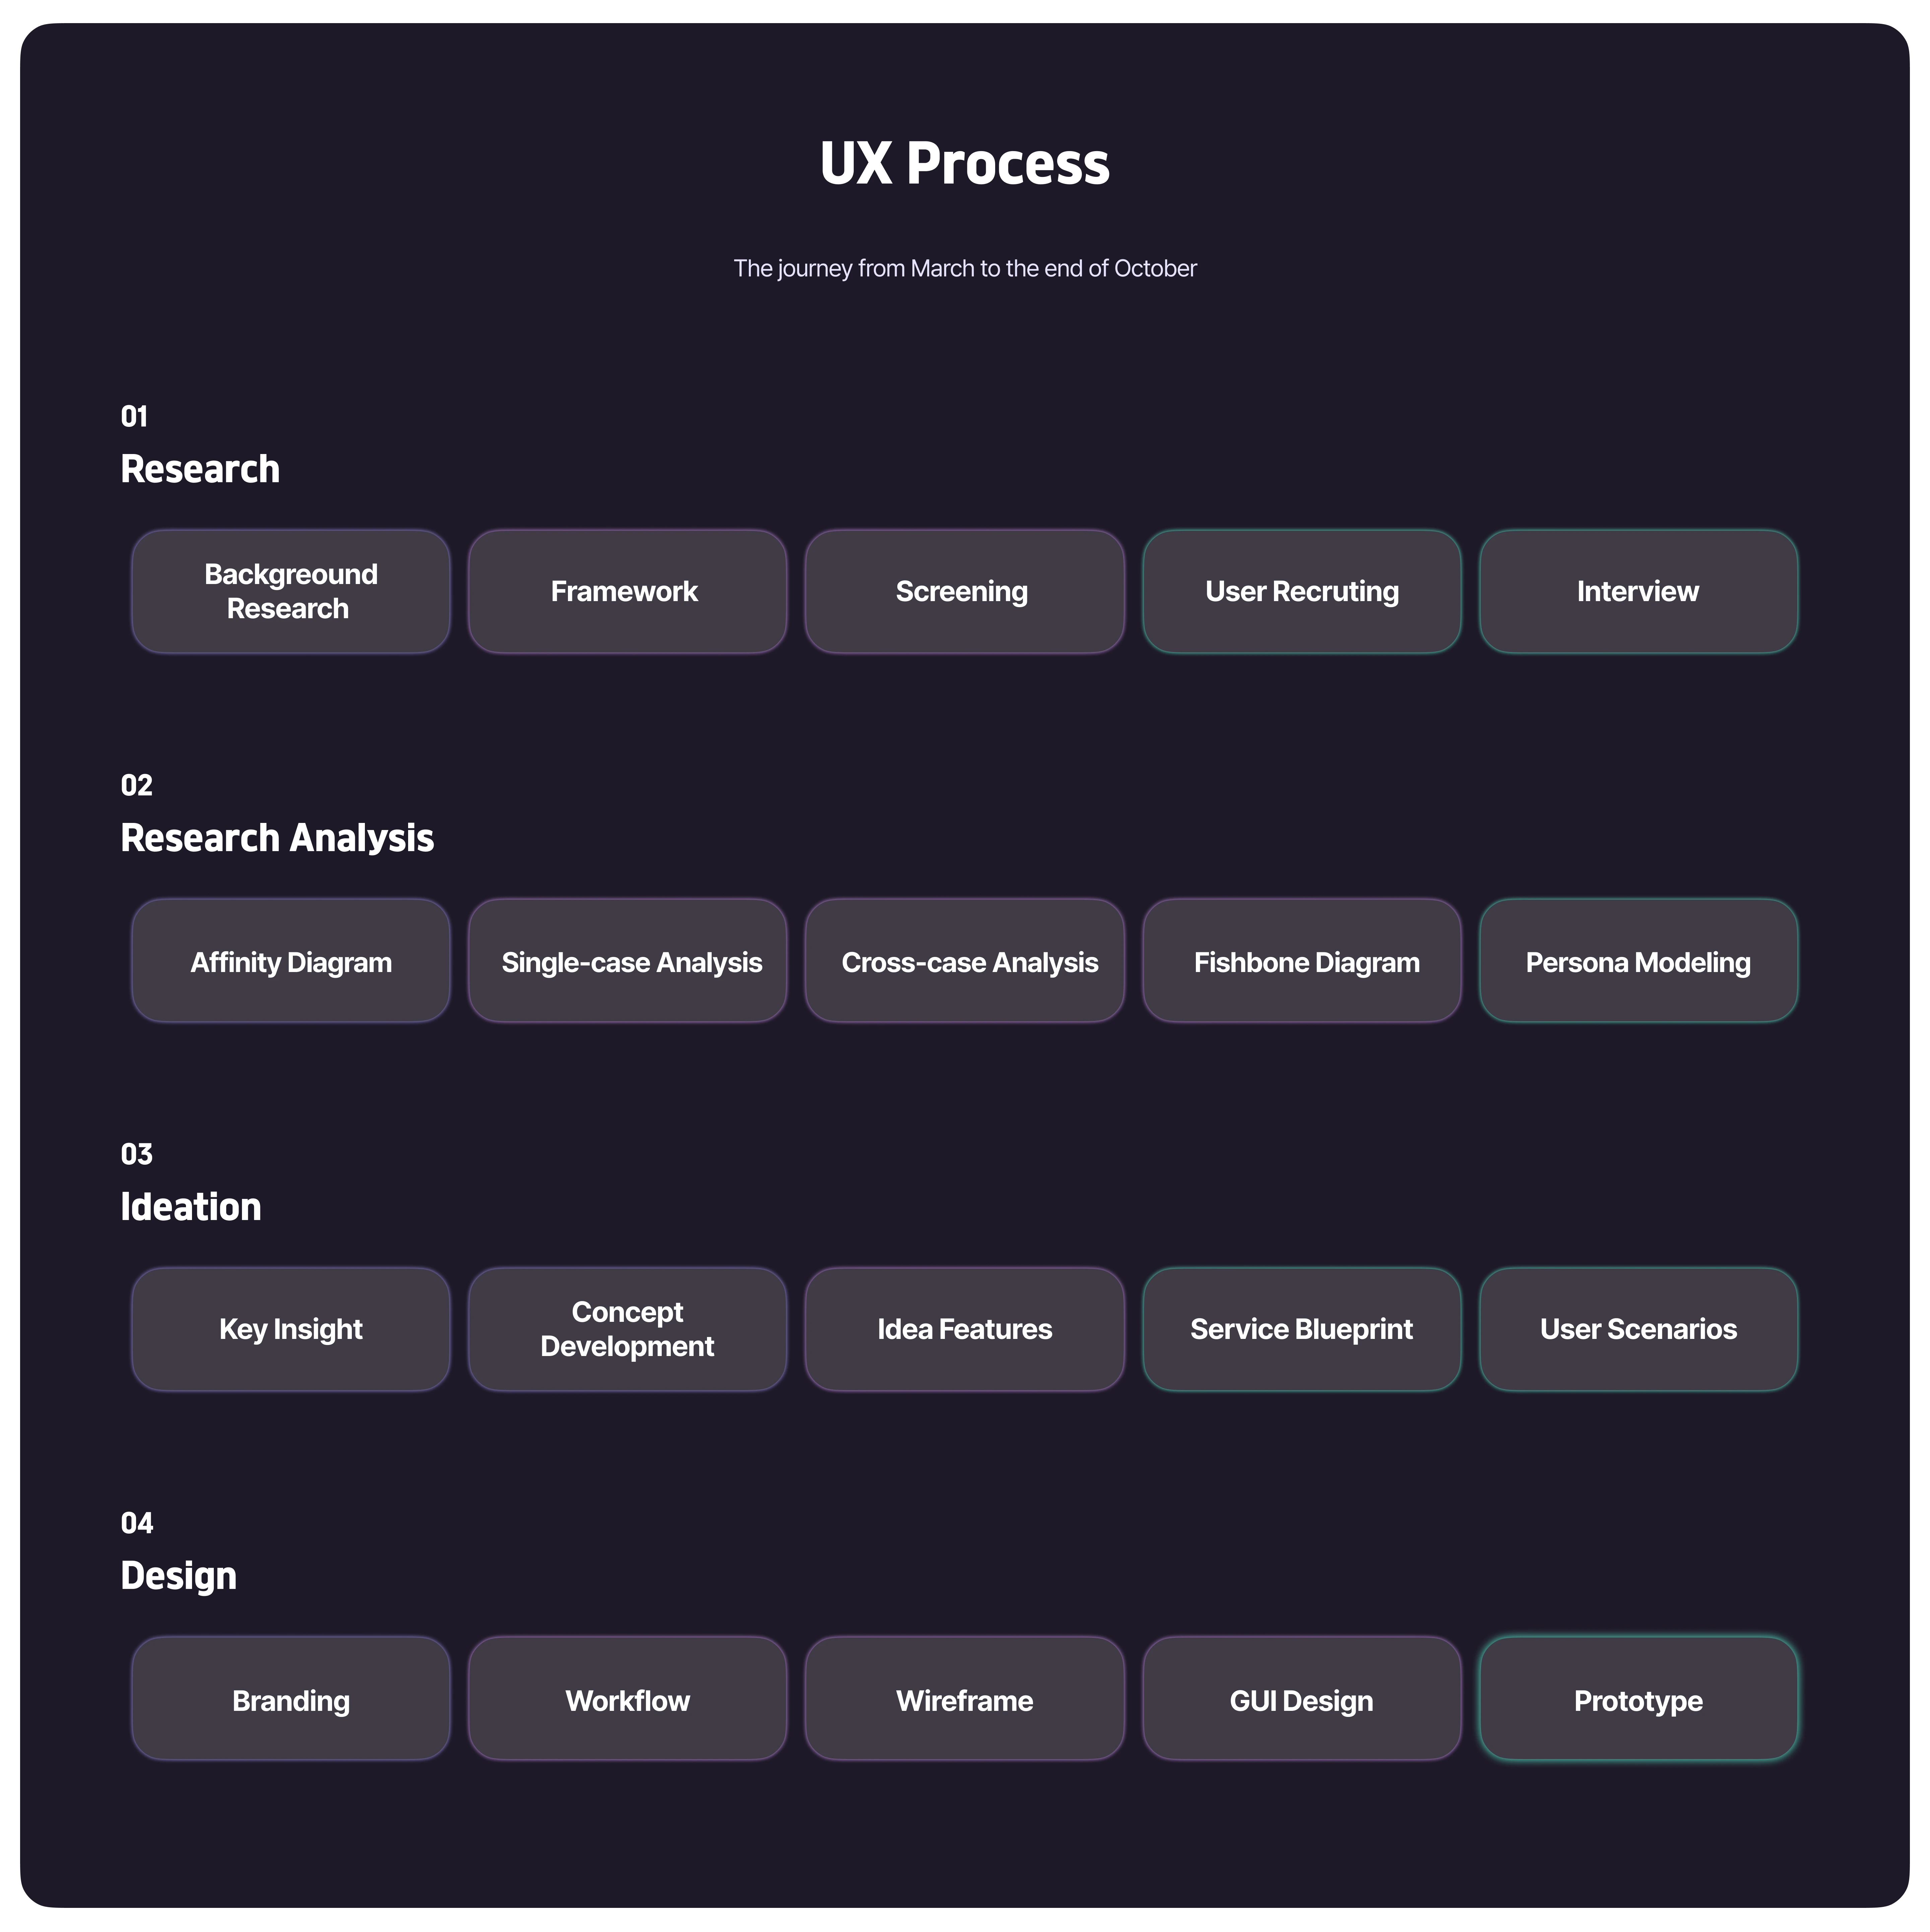
Task: Open Concept Development card
Action: pos(627,1329)
